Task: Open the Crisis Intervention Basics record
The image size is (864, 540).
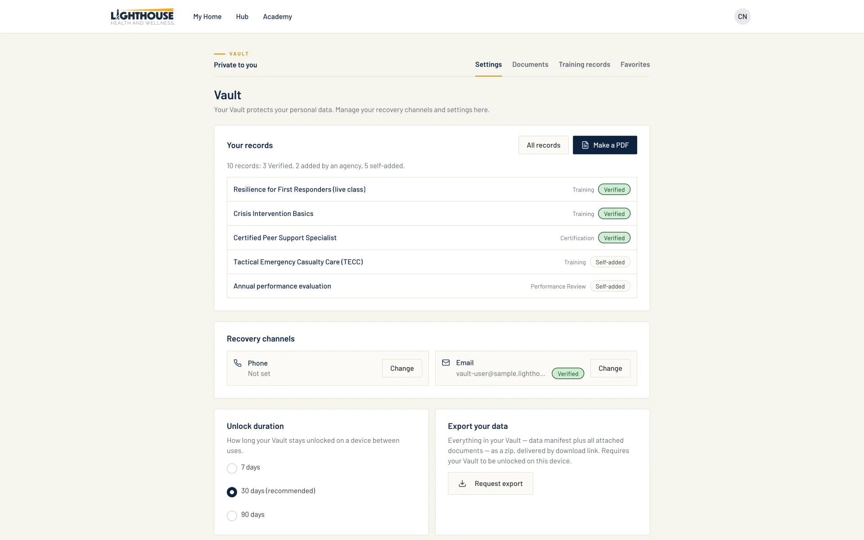Action: pos(432,214)
